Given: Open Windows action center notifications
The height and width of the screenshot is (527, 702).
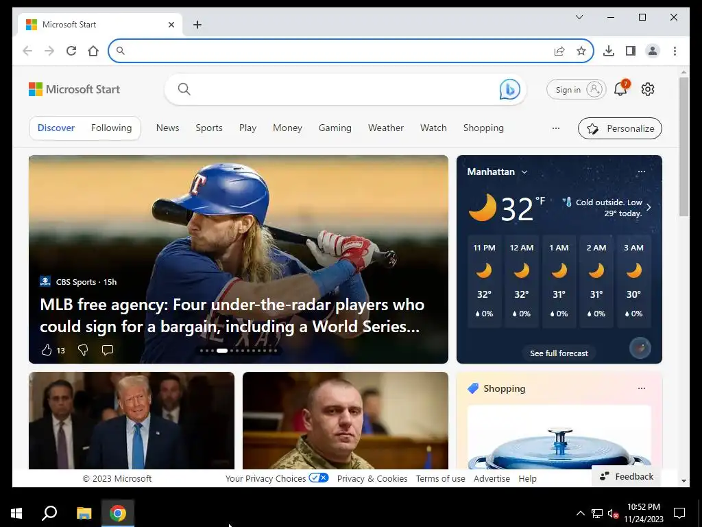Looking at the screenshot, I should tap(679, 513).
